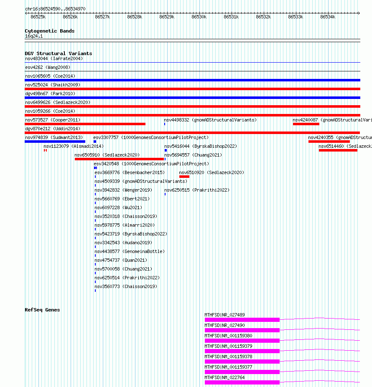Click MTHFSD|NM_001159377 transcript label
The image size is (372, 387).
228,367
